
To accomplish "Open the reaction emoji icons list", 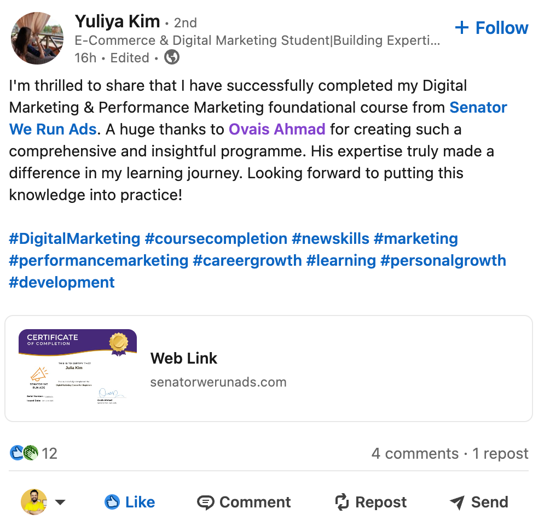I will (25, 453).
